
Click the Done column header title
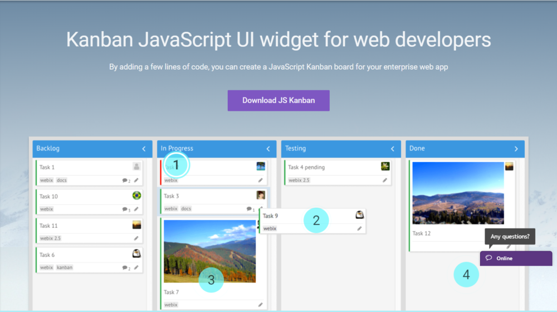(x=417, y=149)
